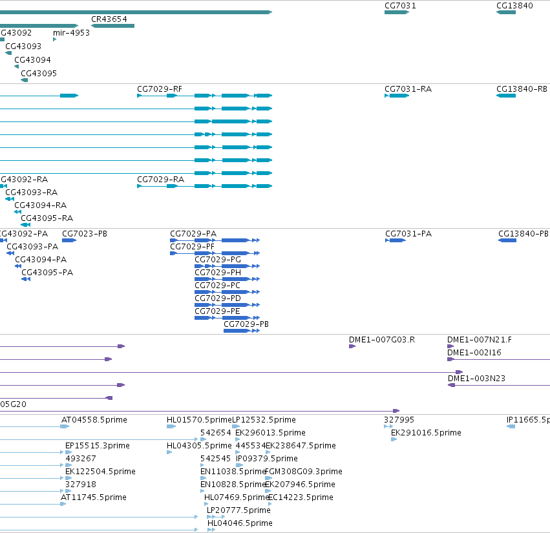
Task: Click the CG7029-PC protein label
Action: point(217,286)
